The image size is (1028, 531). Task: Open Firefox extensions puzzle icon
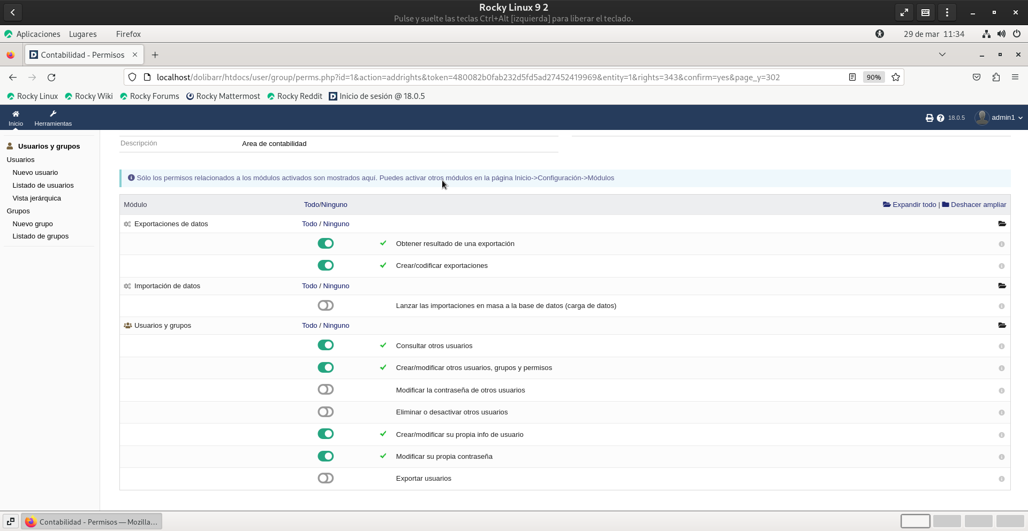[995, 78]
